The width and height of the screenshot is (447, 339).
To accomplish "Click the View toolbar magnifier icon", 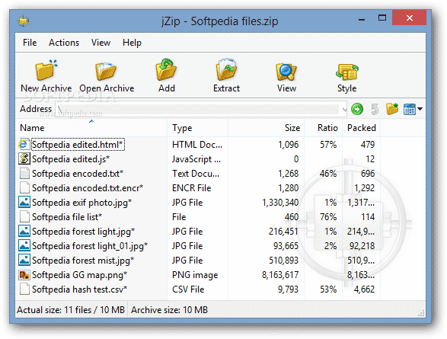I will [286, 72].
